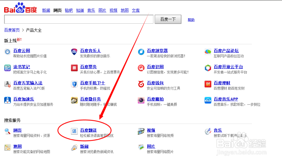Viewport: 282px width, 162px height.
Task: Click the 百度云图 icon
Action: (7, 52)
